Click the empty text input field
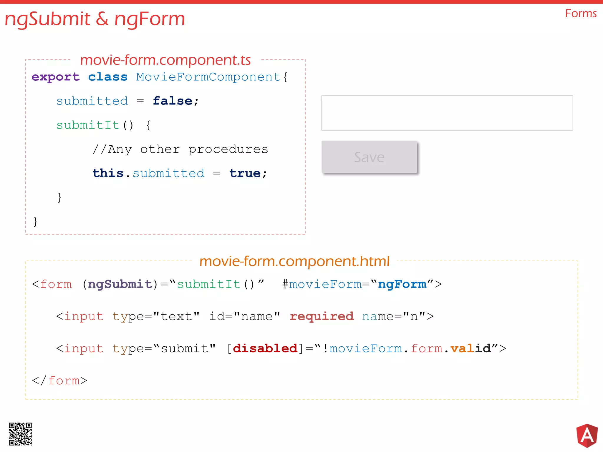 click(447, 113)
